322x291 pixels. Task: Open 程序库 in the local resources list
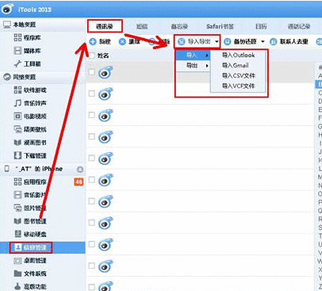[x=28, y=38]
